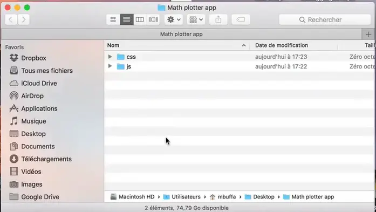The image size is (376, 212).
Task: Switch to icon view
Action: [113, 19]
